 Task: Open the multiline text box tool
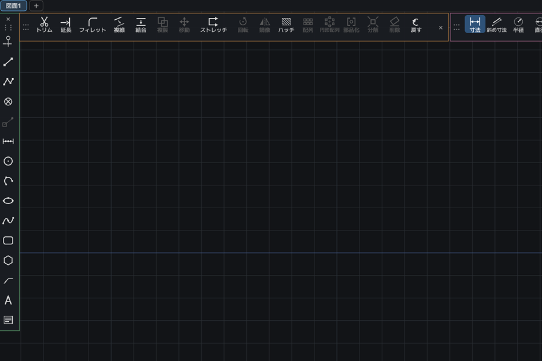[x=8, y=320]
